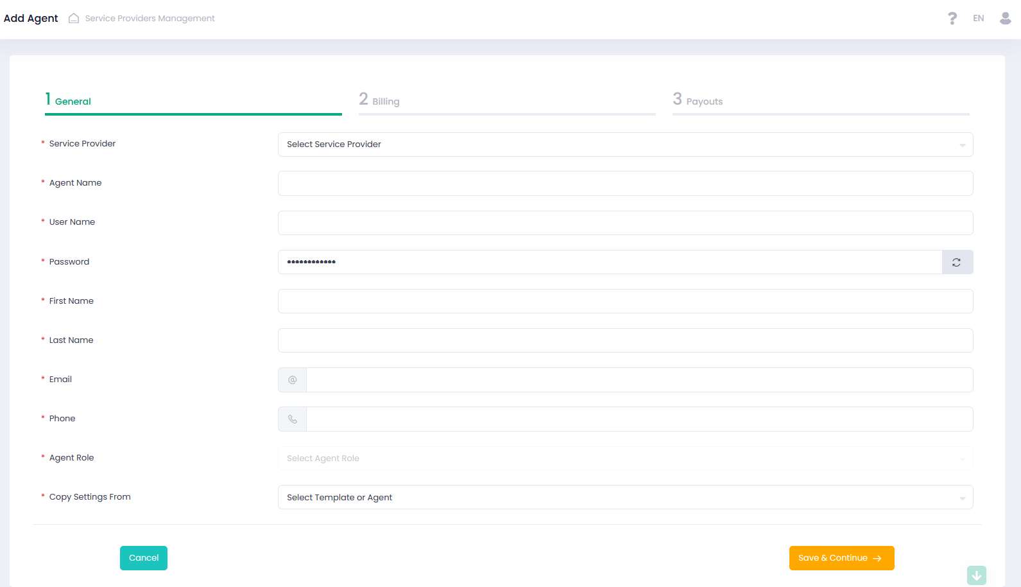This screenshot has height=587, width=1021.
Task: Click the phone handset icon
Action: click(293, 419)
